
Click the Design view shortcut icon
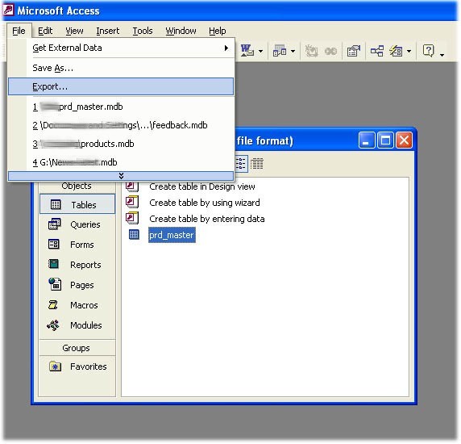pos(132,186)
